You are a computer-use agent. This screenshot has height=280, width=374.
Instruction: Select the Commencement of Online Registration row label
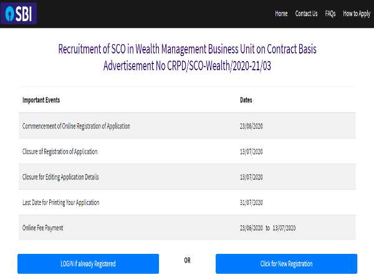76,126
